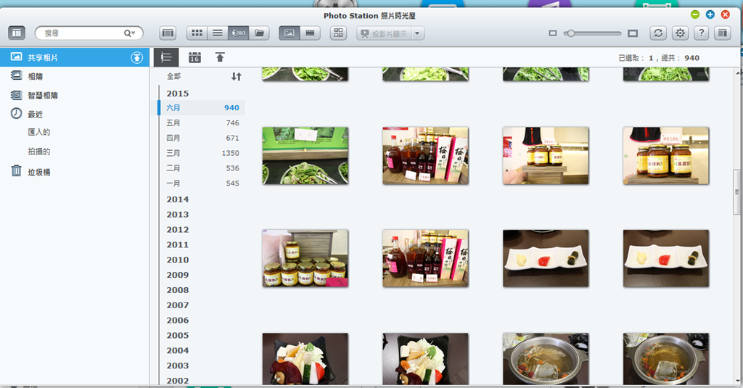This screenshot has width=743, height=388.
Task: Select 拍攝的 recently taken
Action: click(39, 152)
